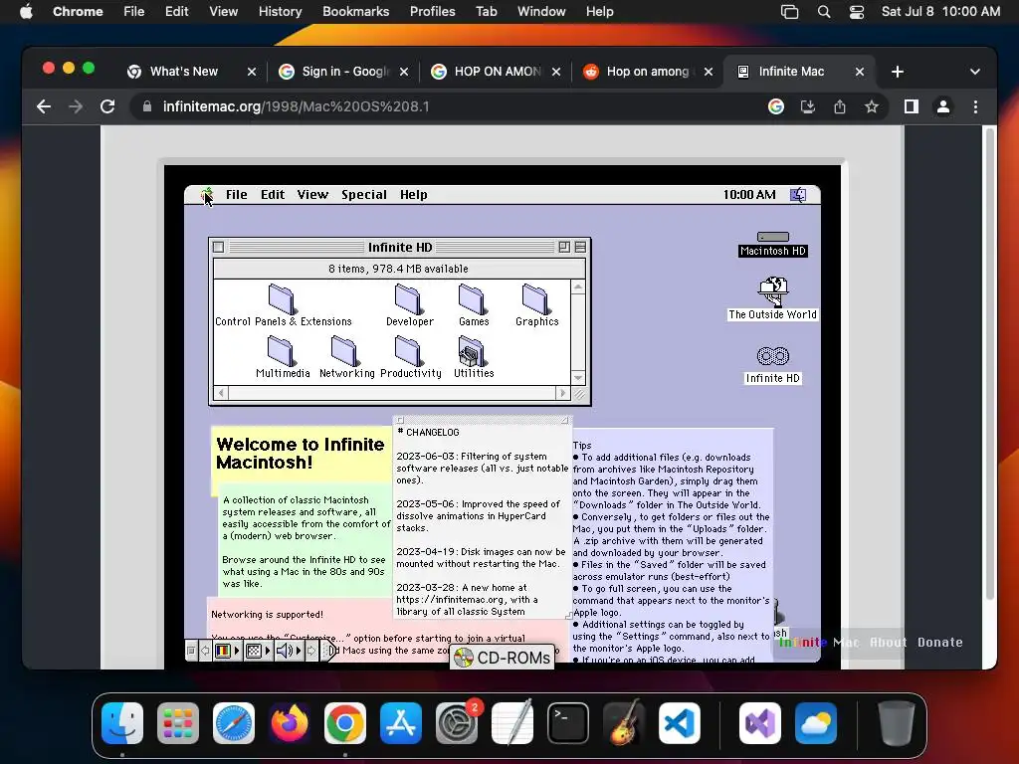1019x764 pixels.
Task: Select the Utilities folder icon
Action: [x=473, y=357]
